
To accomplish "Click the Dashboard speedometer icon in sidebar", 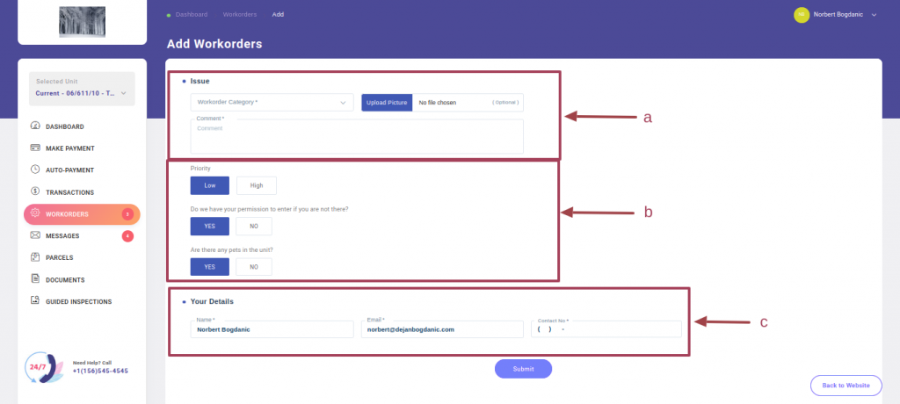I will [x=35, y=126].
